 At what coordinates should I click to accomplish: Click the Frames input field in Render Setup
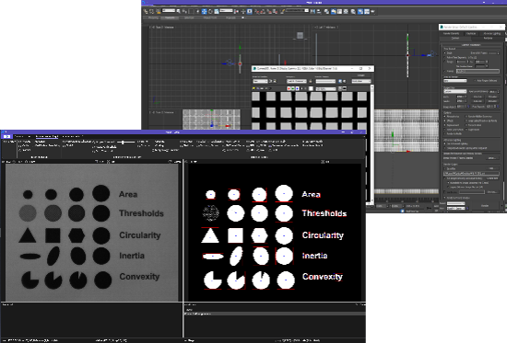click(x=478, y=71)
